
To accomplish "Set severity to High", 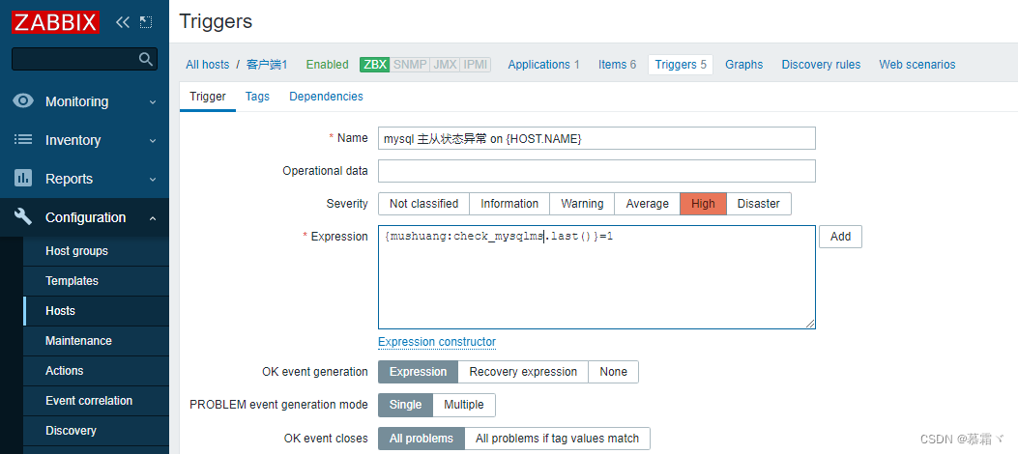I will tap(703, 204).
